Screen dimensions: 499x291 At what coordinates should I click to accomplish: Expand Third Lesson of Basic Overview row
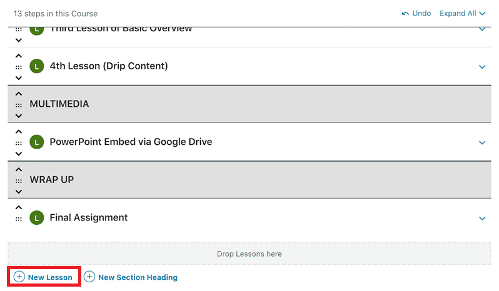point(482,29)
